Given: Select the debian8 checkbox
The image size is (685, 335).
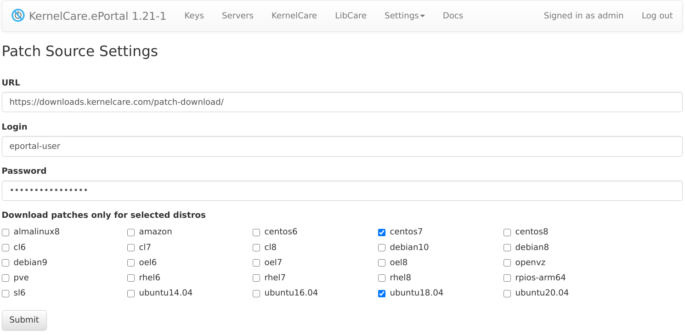Looking at the screenshot, I should 507,248.
